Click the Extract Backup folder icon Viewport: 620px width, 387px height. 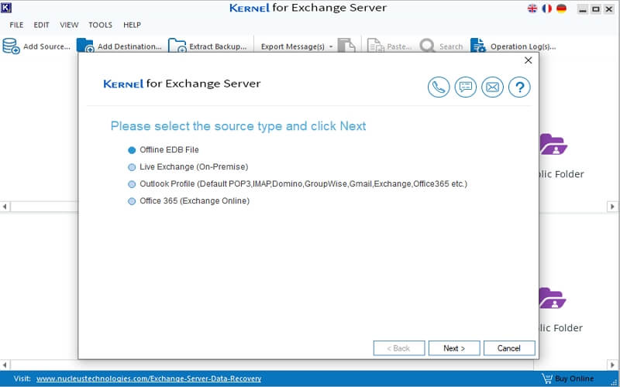pyautogui.click(x=177, y=46)
